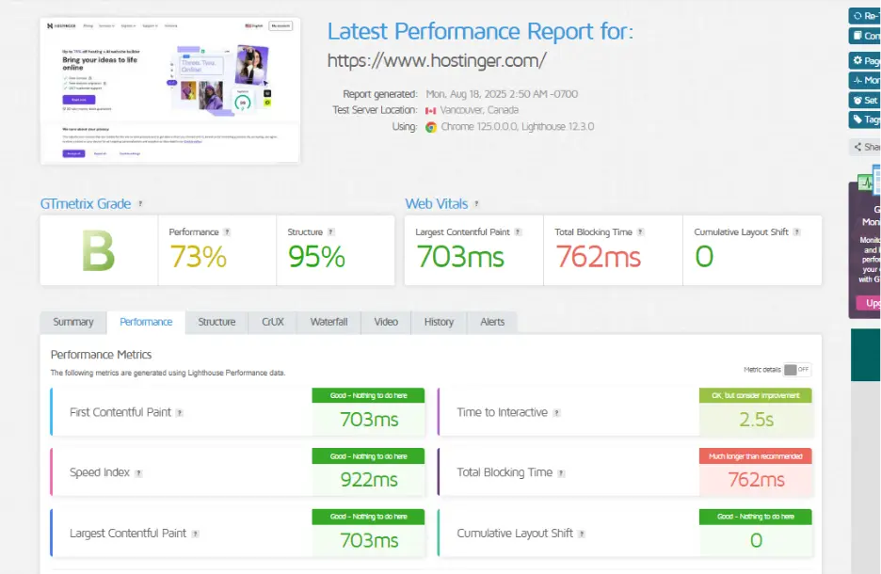Click the help icon beside Structure score
The image size is (881, 574).
click(331, 232)
